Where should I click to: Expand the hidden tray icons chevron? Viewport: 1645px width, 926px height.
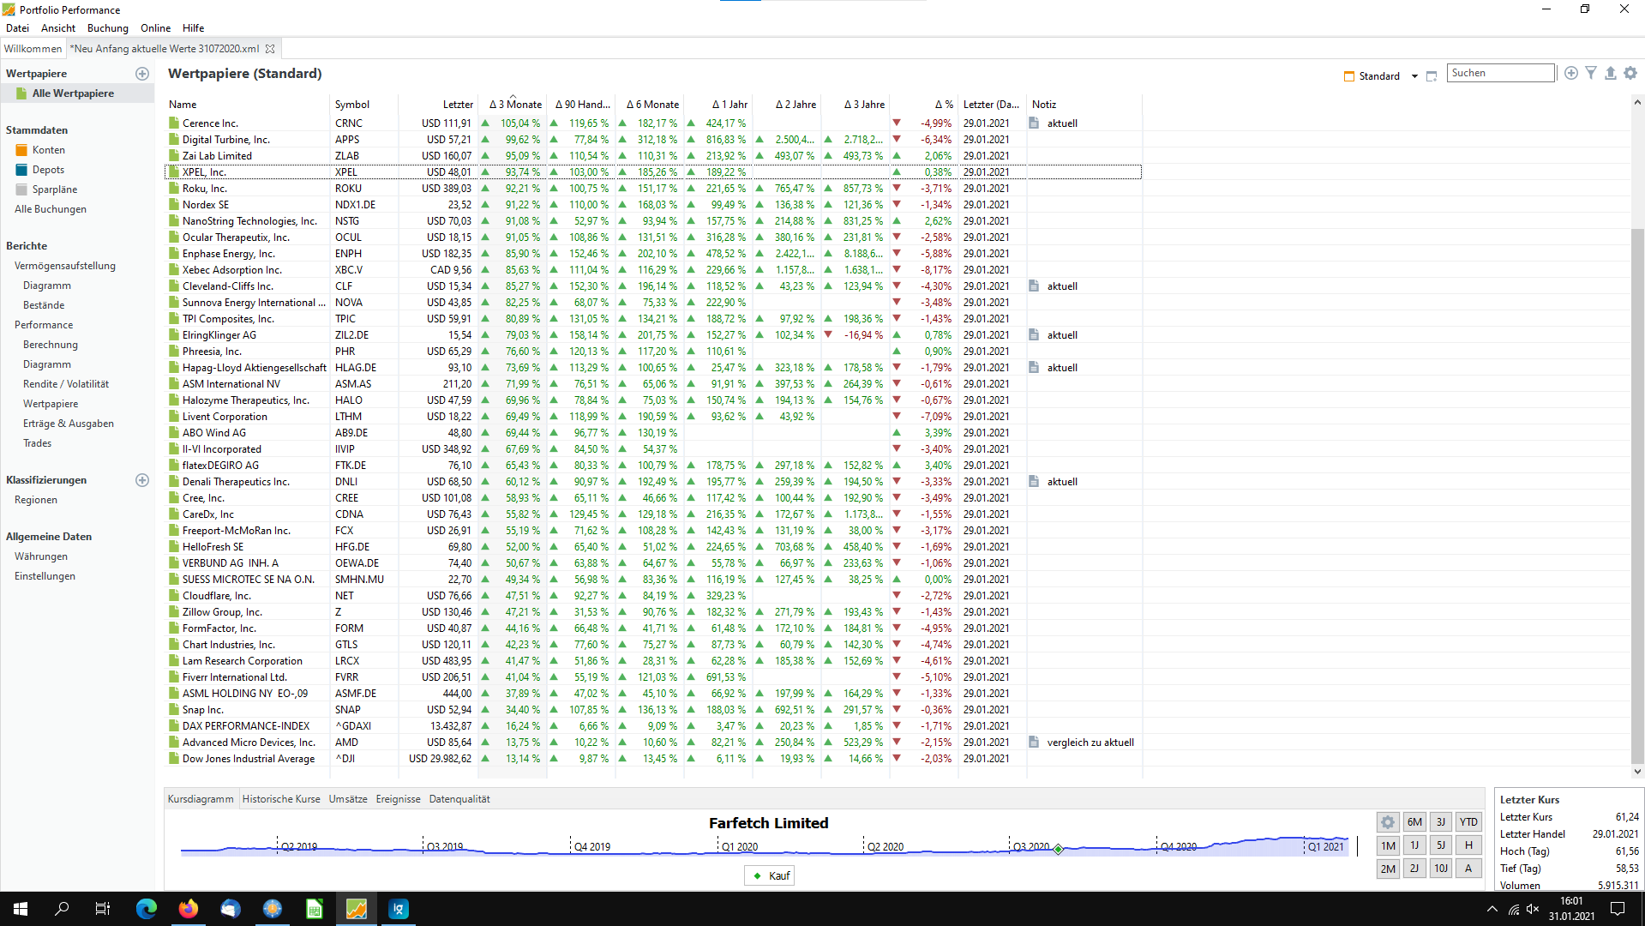coord(1492,909)
